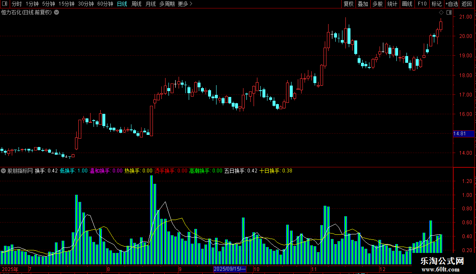Viewport: 476px width, 274px height.
Task: Add stock via +自选 button
Action: (452, 4)
